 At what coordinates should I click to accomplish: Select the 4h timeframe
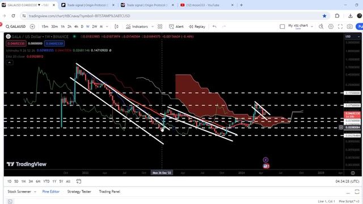coord(76,27)
